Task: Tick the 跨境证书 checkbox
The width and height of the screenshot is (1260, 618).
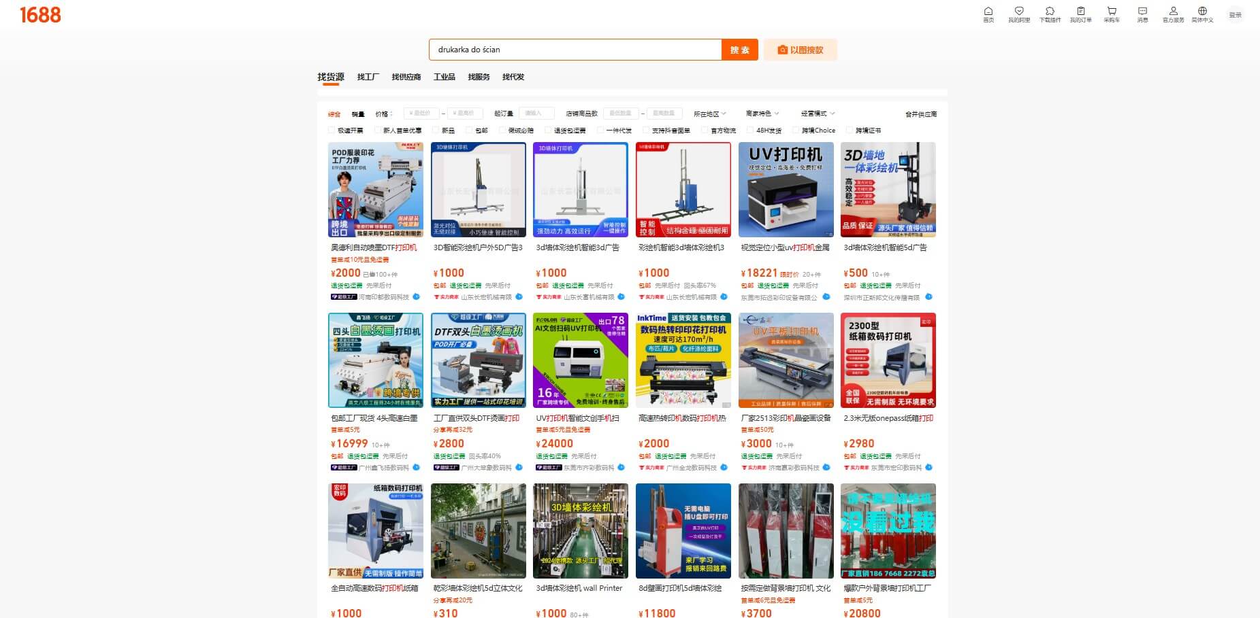Action: click(850, 131)
